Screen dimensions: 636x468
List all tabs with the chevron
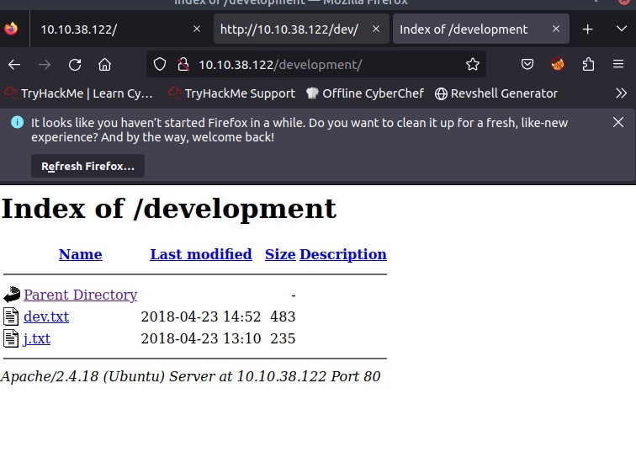tap(622, 29)
